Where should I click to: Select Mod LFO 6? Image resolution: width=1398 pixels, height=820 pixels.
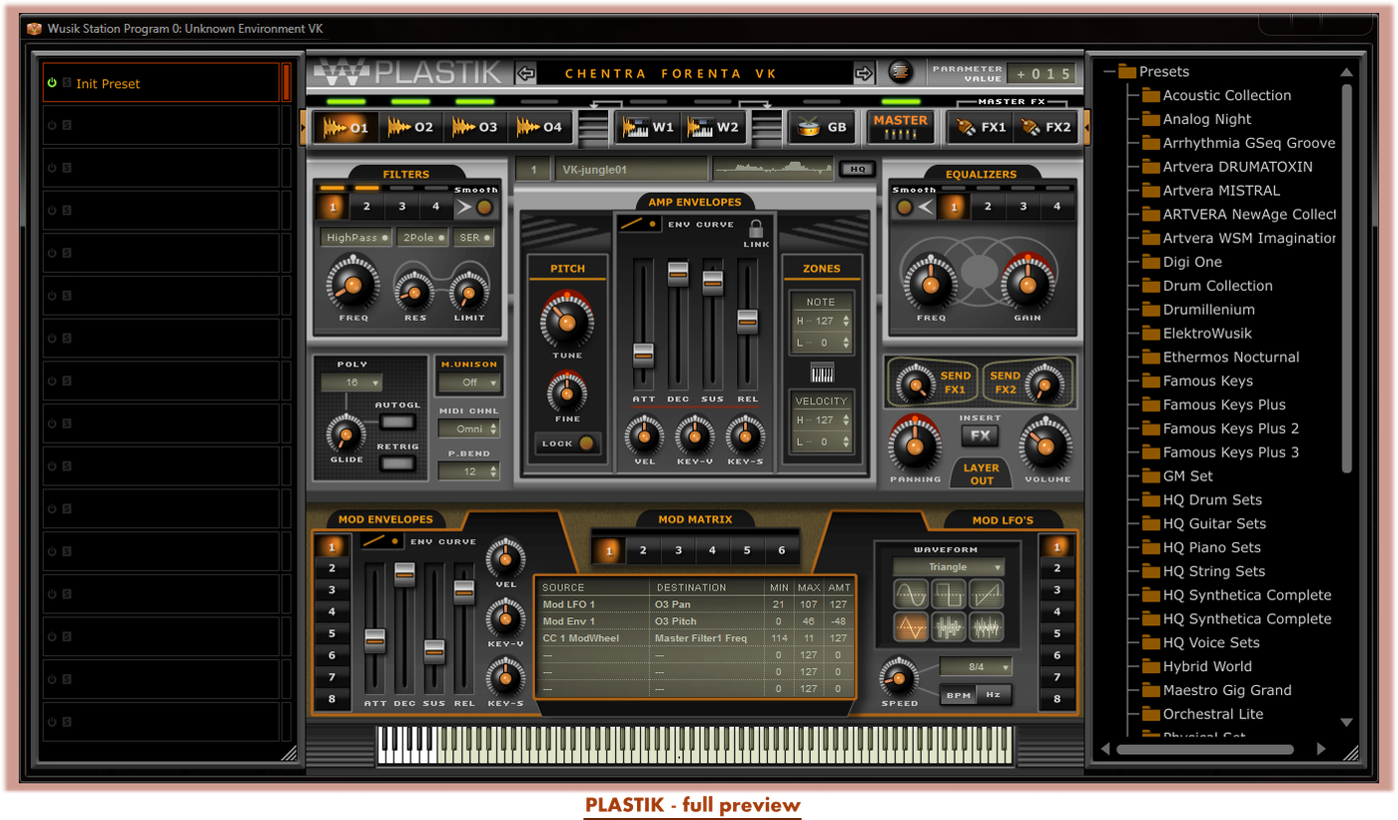(1056, 655)
